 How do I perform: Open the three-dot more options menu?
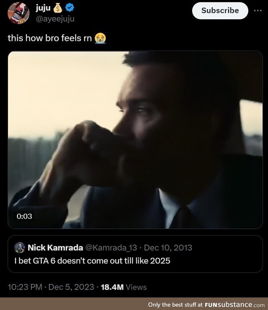point(258,11)
